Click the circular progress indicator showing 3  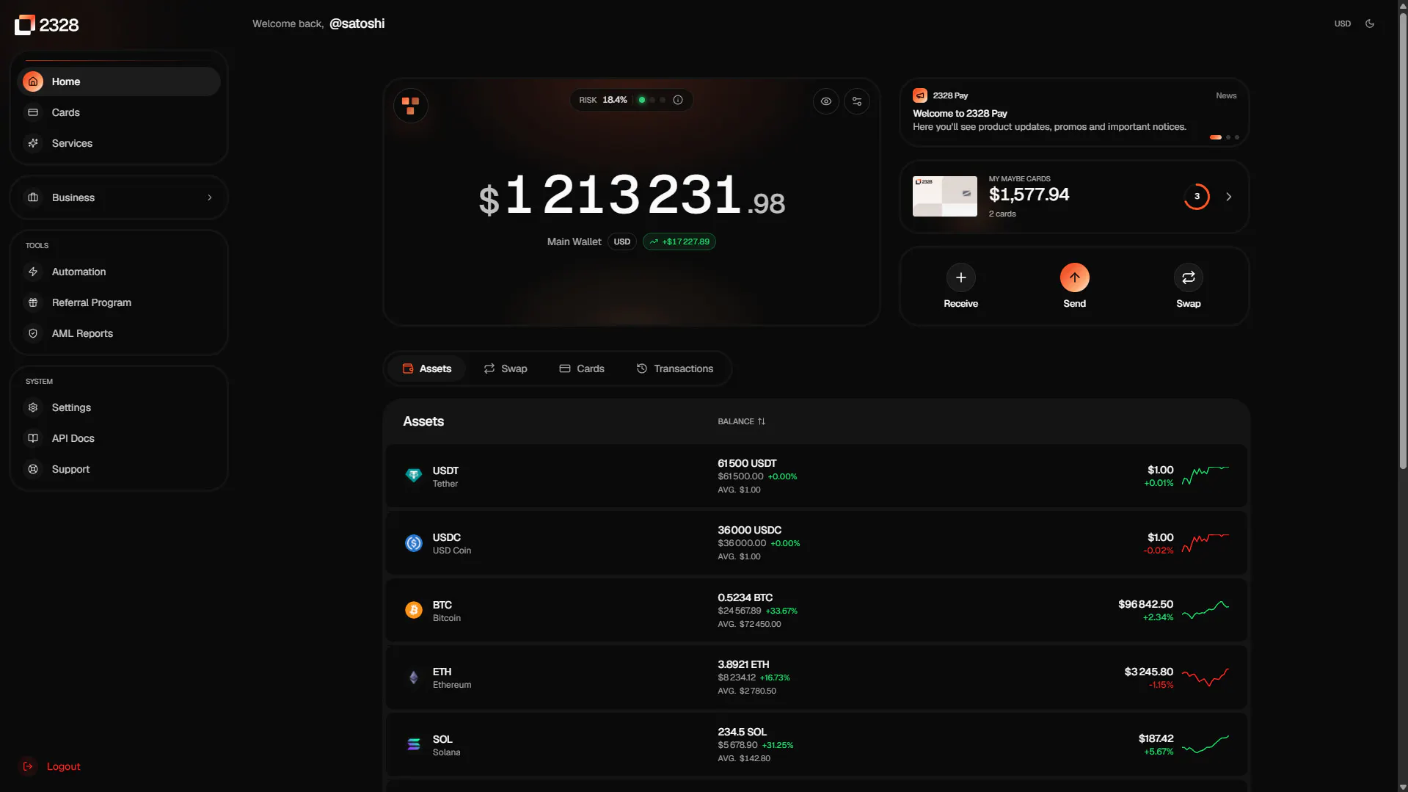click(x=1196, y=196)
